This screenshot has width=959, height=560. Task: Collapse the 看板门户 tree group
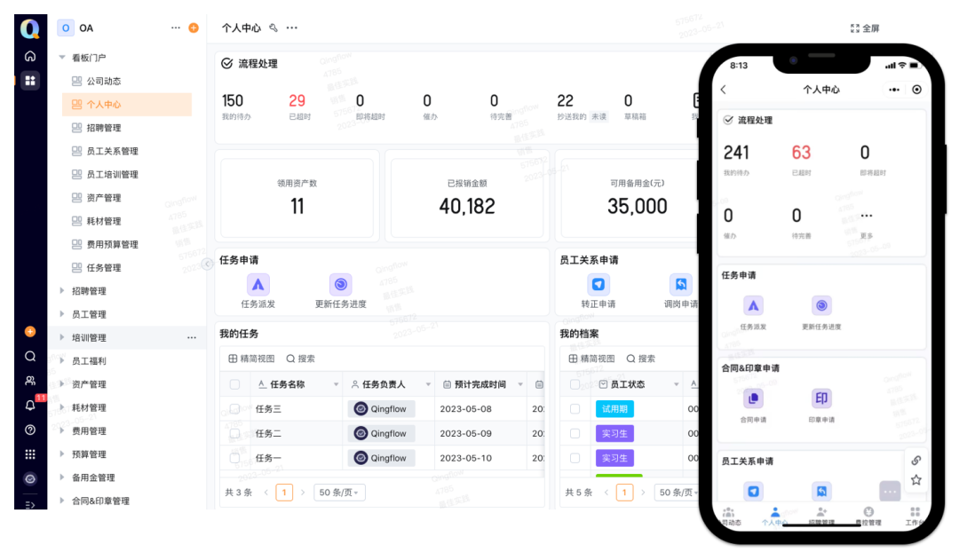click(x=62, y=58)
